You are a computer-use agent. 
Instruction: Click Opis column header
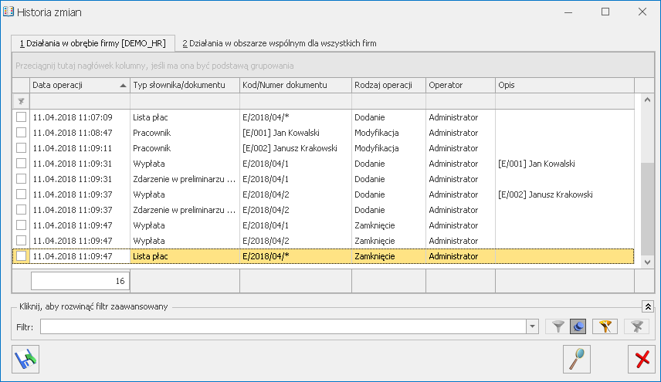coord(564,85)
